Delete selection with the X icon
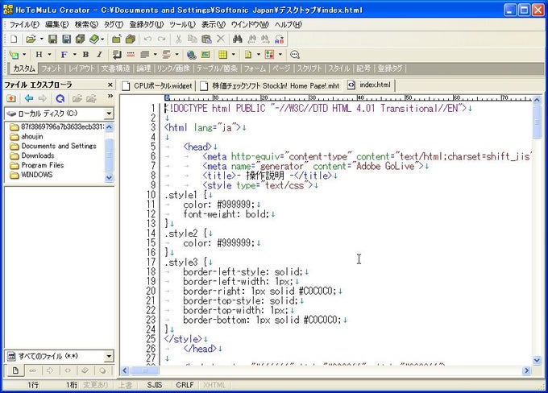The image size is (548, 393). [x=221, y=39]
